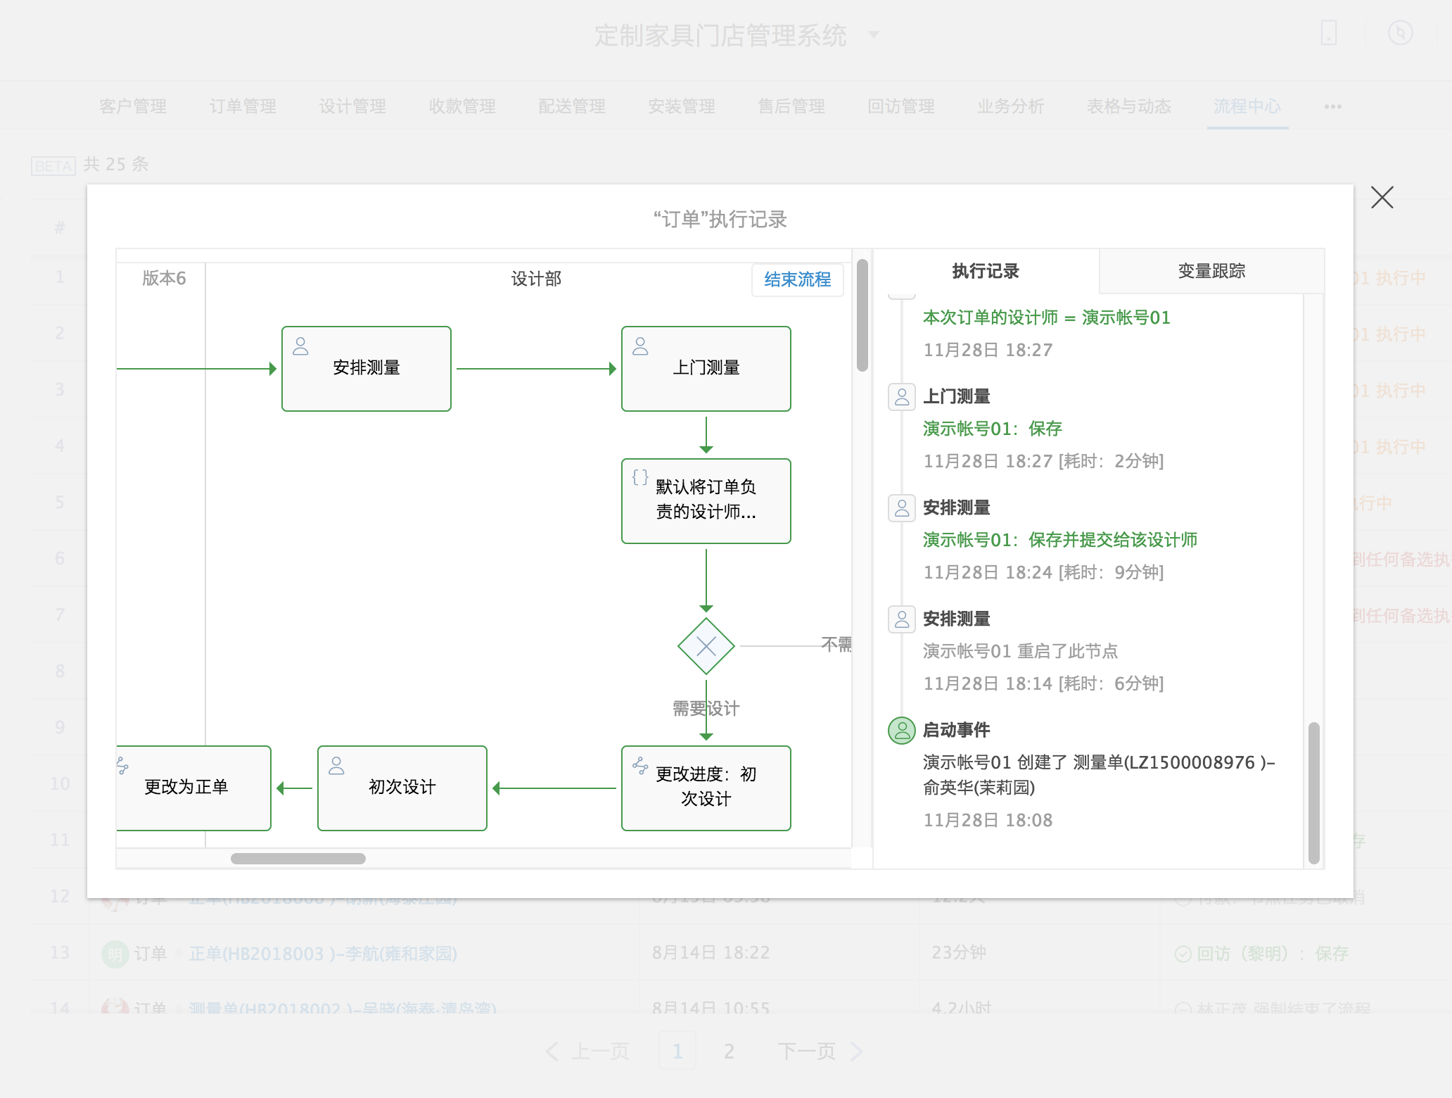Switch to the 变量跟踪 tab
Viewport: 1452px width, 1098px height.
1211,271
